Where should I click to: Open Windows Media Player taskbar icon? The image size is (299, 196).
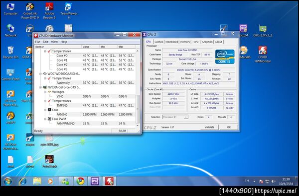point(50,182)
